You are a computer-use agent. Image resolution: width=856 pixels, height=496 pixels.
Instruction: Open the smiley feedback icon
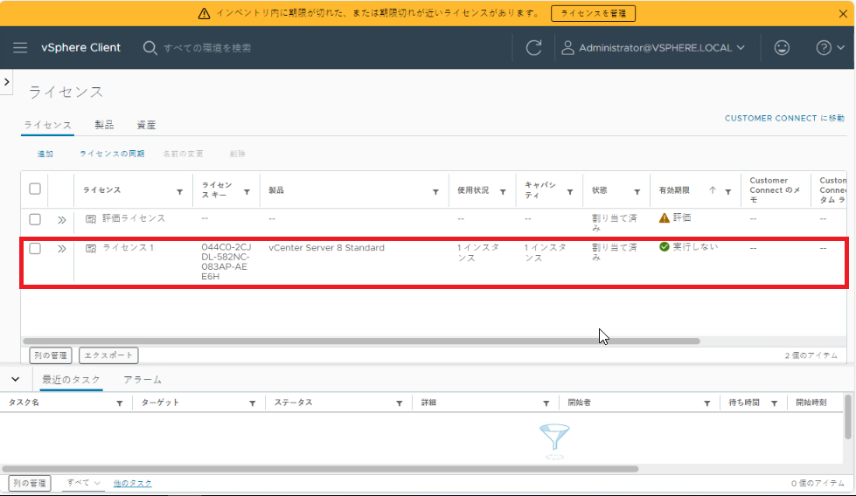782,48
